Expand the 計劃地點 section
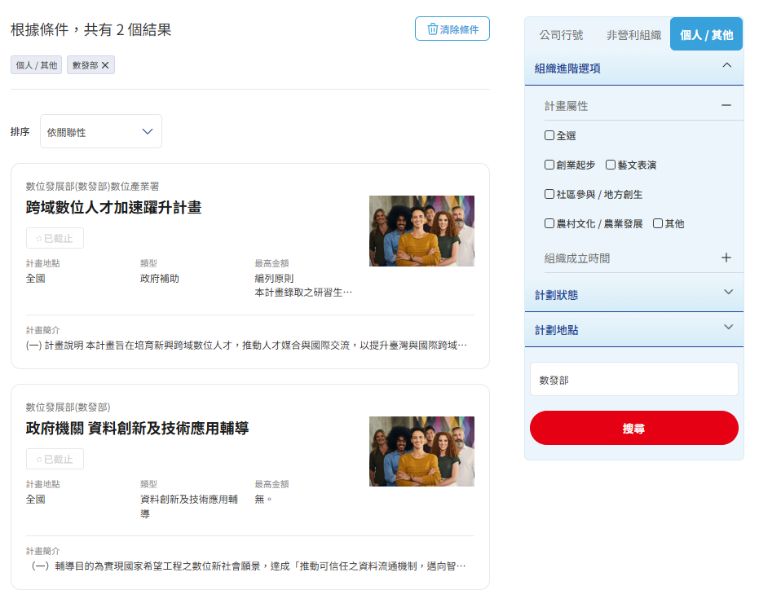 [728, 328]
